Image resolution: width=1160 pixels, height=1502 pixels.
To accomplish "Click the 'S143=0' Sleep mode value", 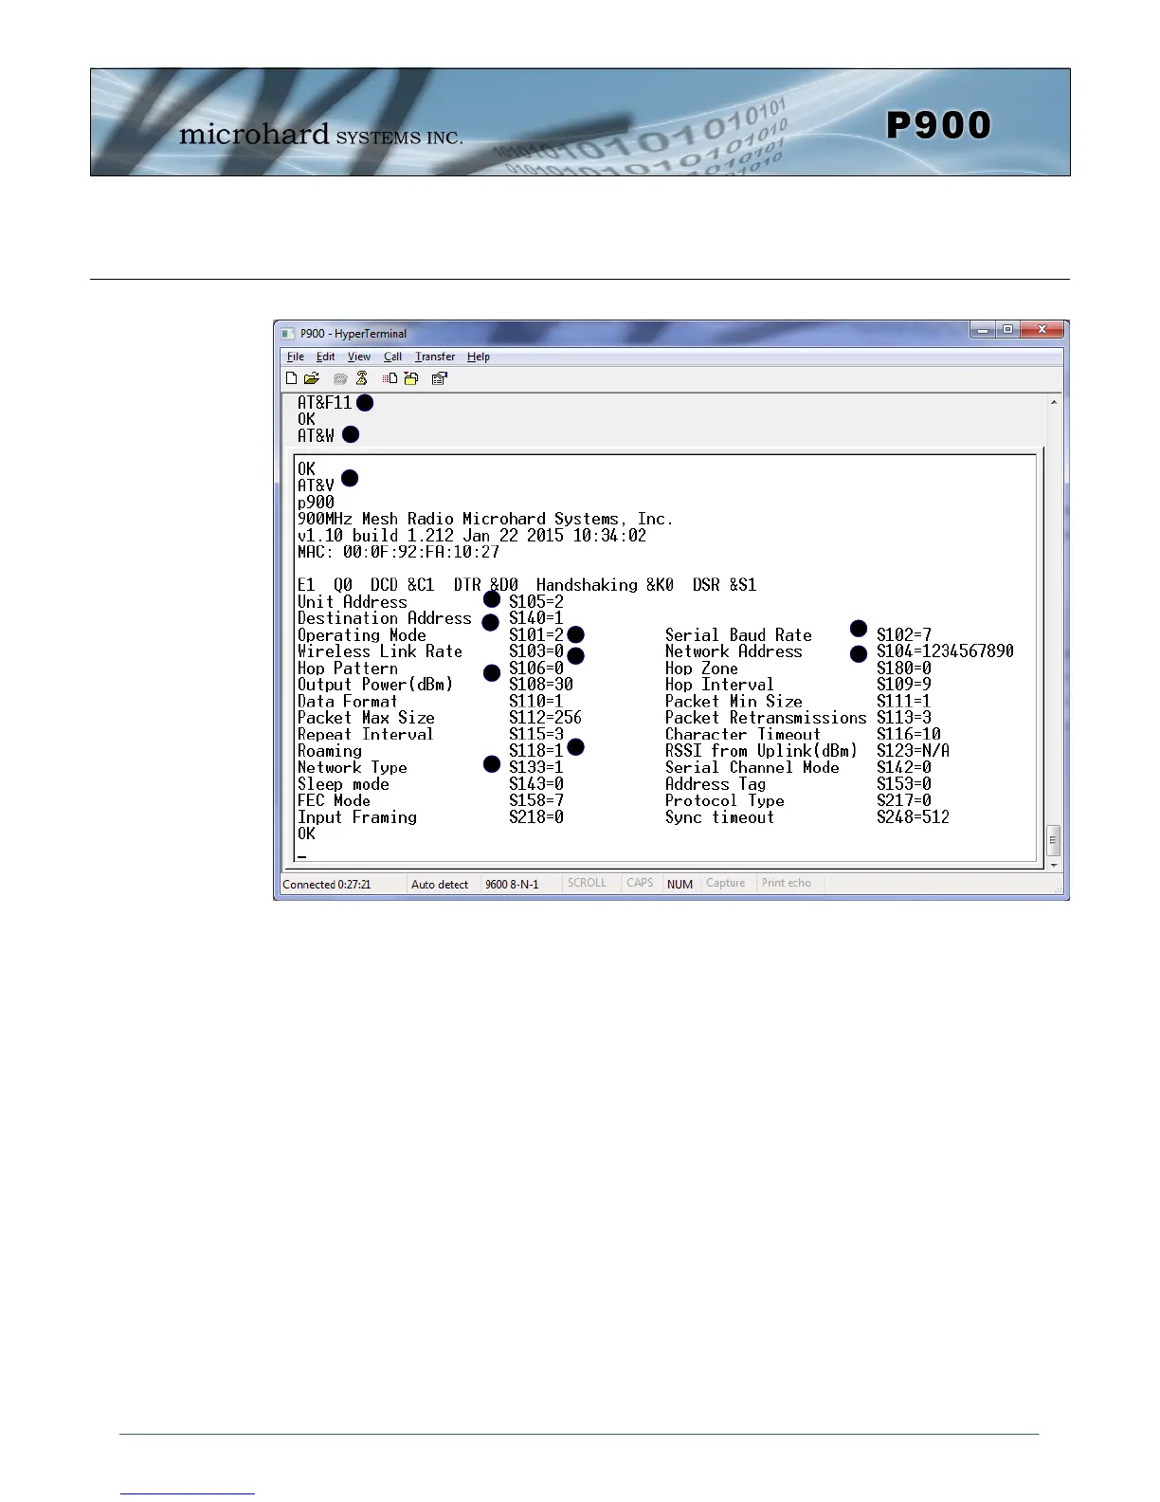I will (536, 784).
